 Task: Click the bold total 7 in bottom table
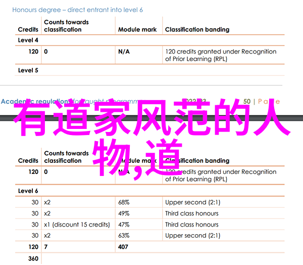(46, 247)
